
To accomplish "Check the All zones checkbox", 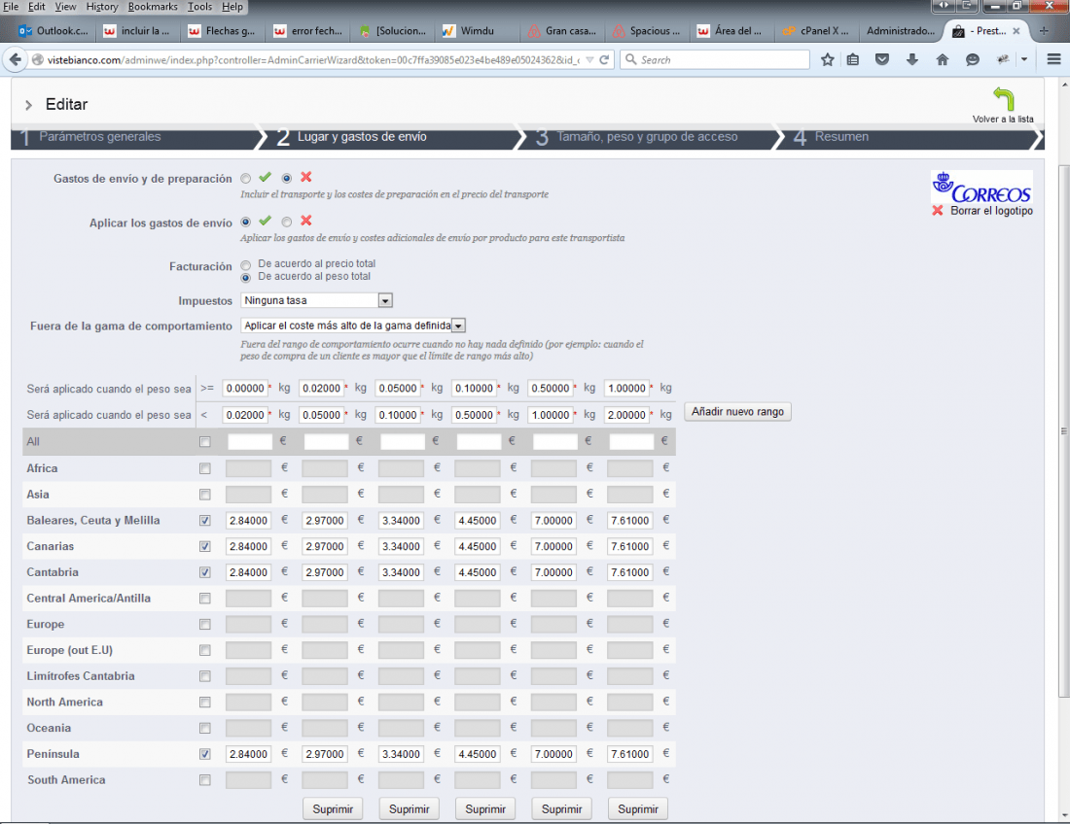I will [x=204, y=442].
